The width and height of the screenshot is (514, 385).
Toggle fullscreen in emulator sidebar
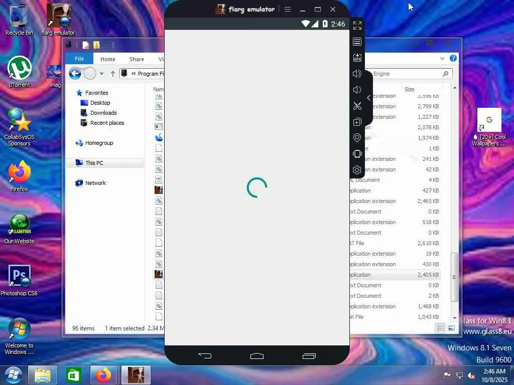click(x=357, y=26)
